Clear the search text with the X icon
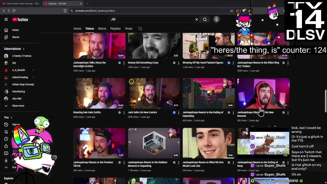 pyautogui.click(x=197, y=19)
